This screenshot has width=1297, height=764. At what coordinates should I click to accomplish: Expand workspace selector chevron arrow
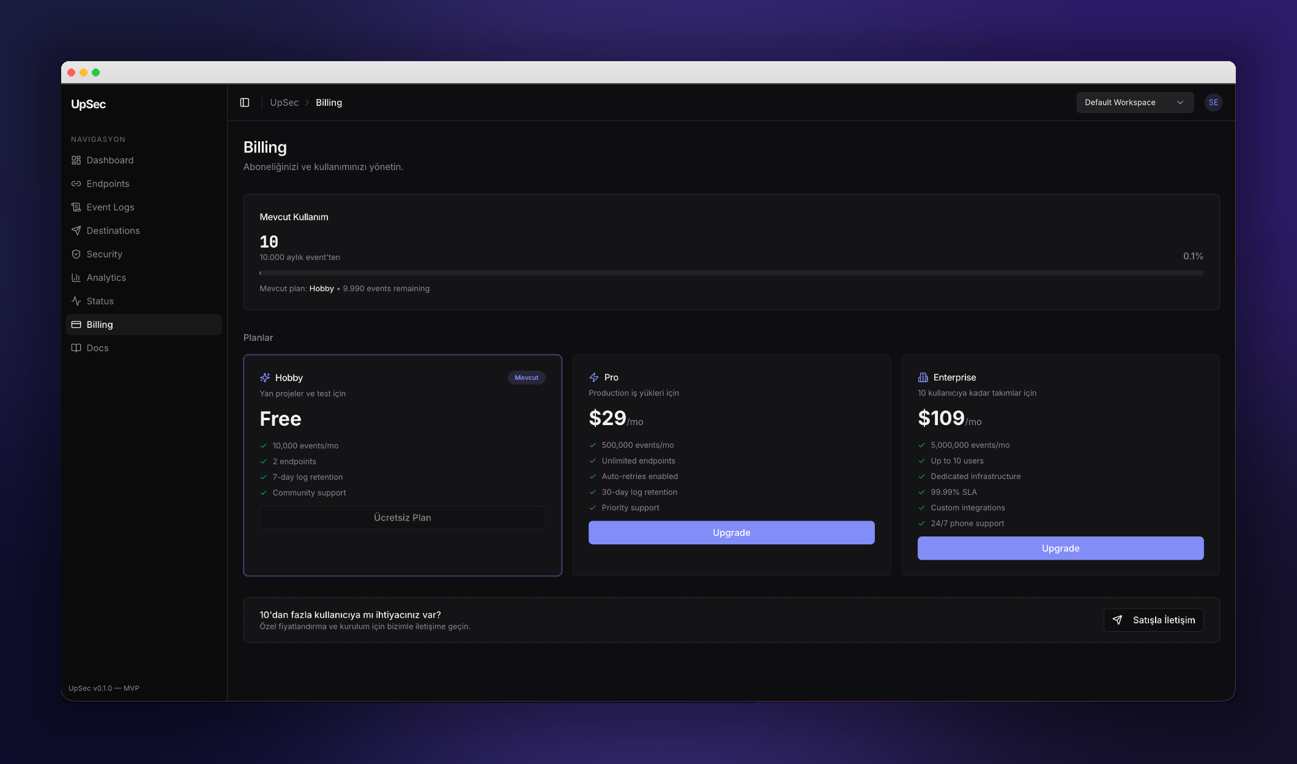[x=1180, y=102]
